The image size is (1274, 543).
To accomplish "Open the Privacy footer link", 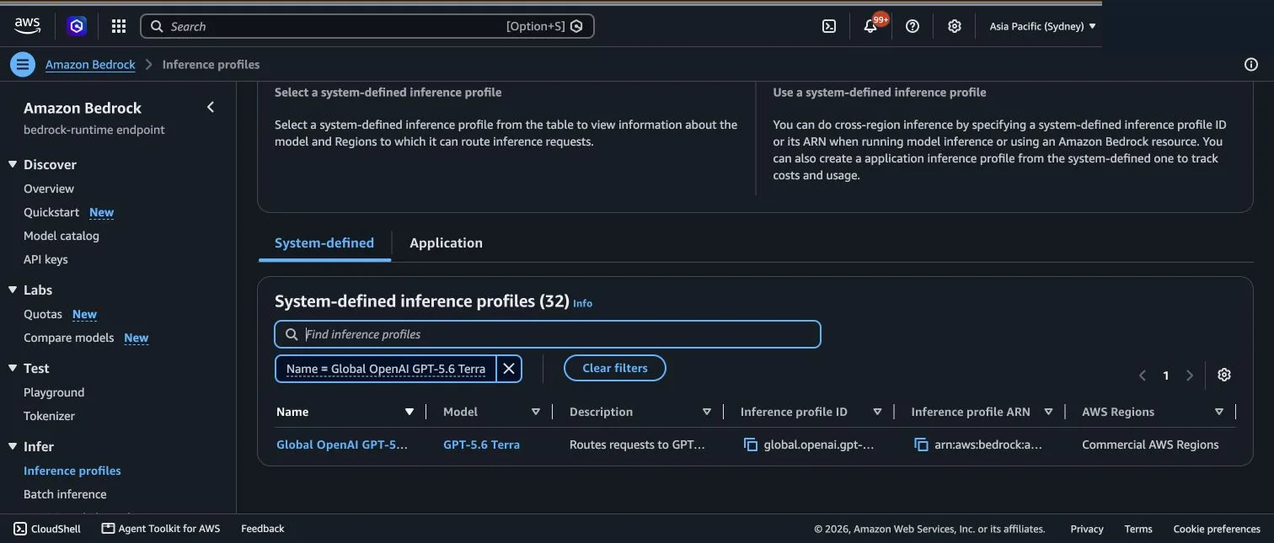I will (x=1087, y=529).
